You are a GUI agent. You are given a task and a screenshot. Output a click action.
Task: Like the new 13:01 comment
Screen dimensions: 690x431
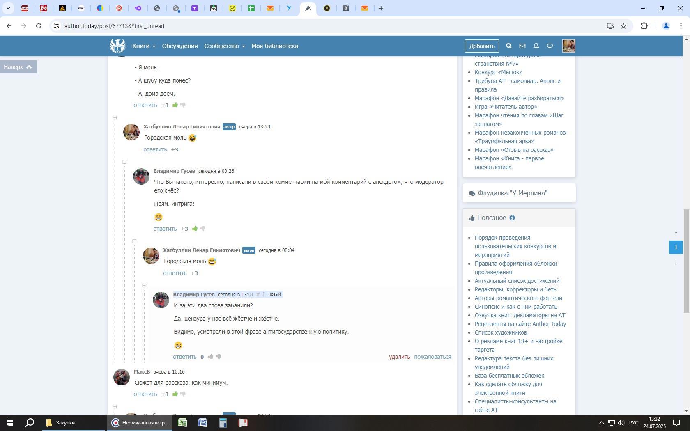211,357
